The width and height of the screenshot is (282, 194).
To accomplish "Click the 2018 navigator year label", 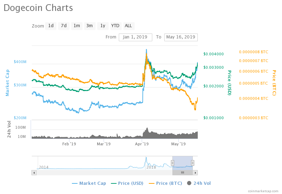I will click(x=151, y=167).
